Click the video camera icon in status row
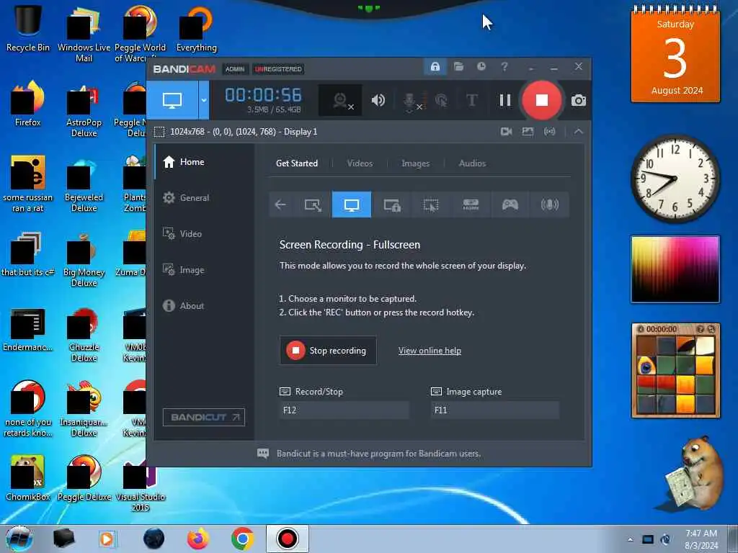The width and height of the screenshot is (738, 553). (506, 132)
